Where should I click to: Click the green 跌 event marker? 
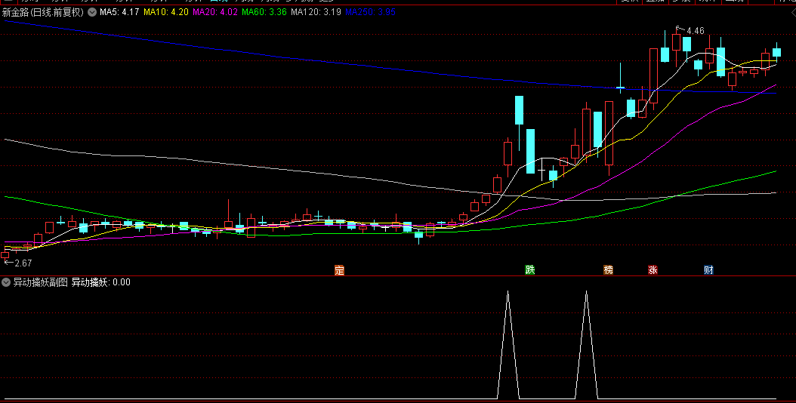point(529,270)
